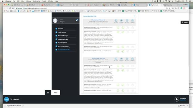This screenshot has height=108, width=193.
Task: Click the Calm Radio logo in the footer
Action: (x=12, y=99)
